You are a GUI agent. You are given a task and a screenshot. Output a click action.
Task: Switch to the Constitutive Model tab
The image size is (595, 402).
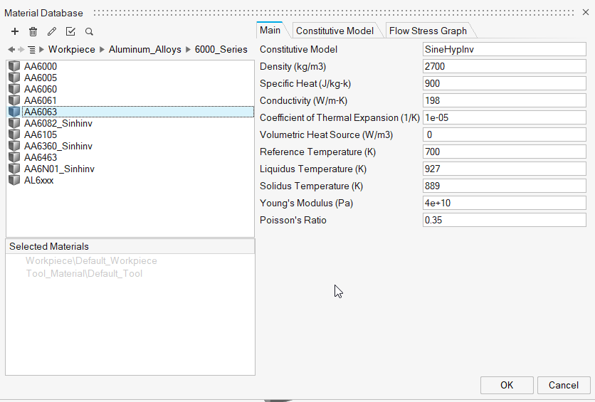[335, 31]
